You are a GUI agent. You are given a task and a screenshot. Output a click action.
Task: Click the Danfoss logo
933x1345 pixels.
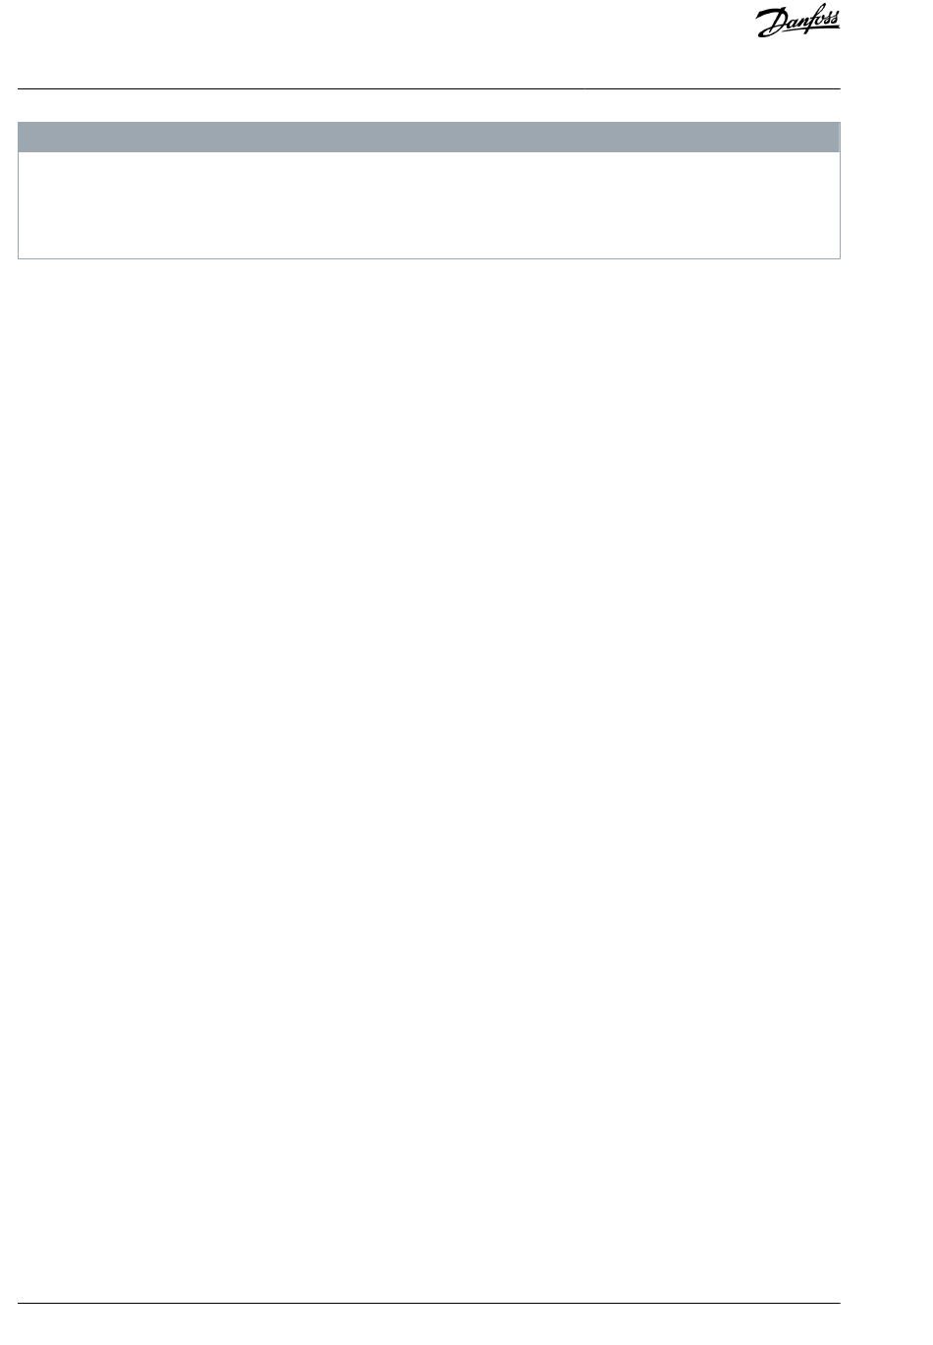798,25
